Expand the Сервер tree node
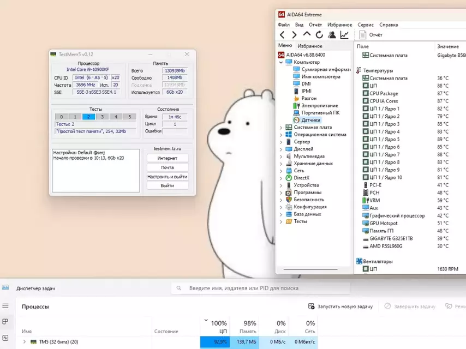Image resolution: width=466 pixels, height=349 pixels. (281, 142)
